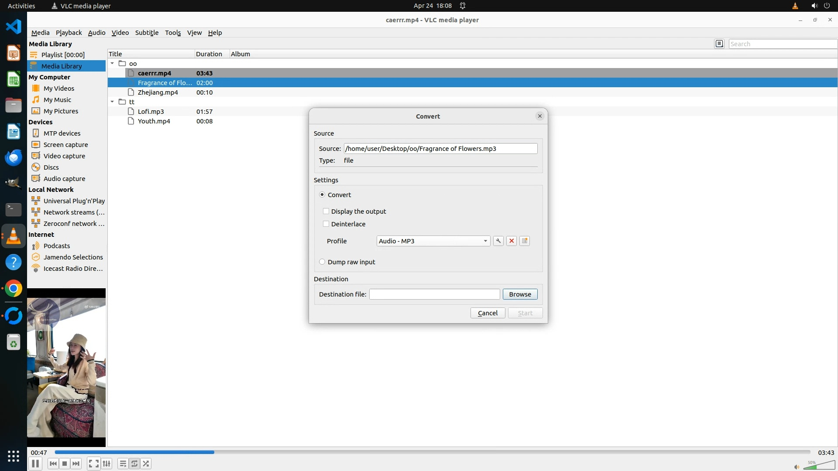Collapse the tt folder tree
Viewport: 838px width, 471px height.
tap(112, 102)
